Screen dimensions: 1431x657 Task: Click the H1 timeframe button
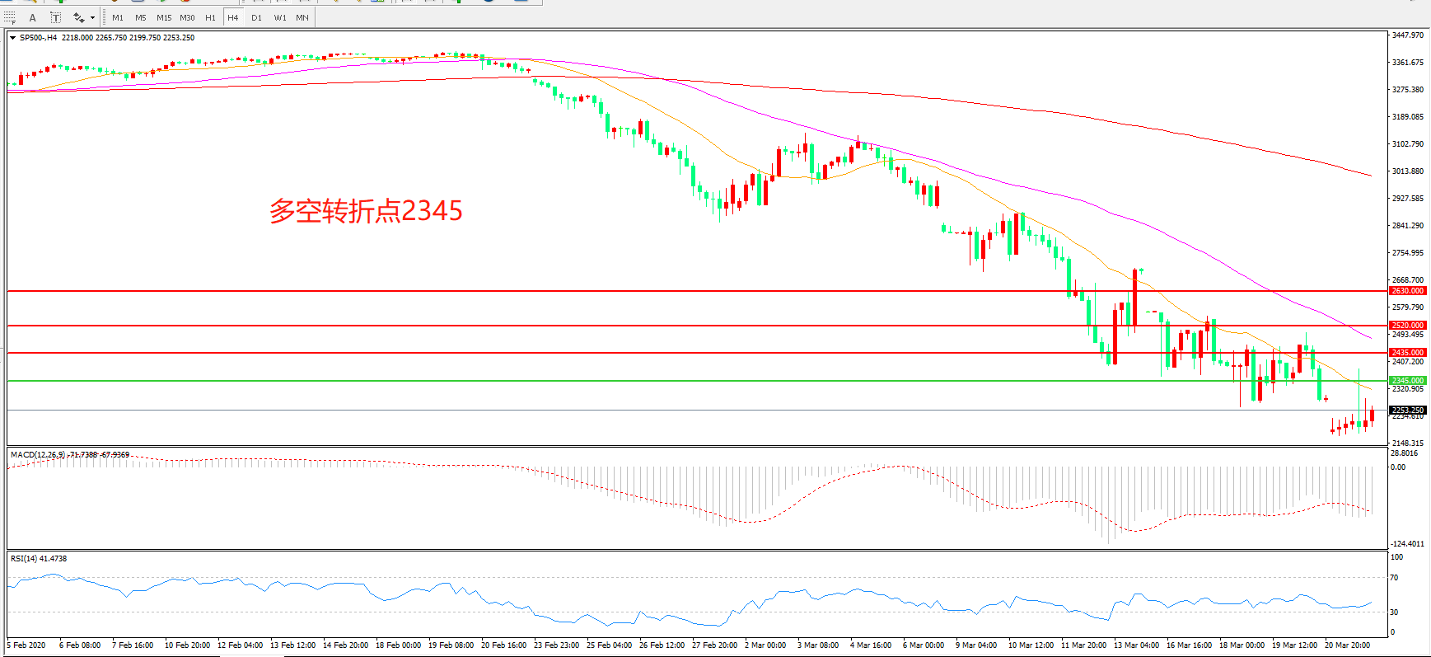[210, 17]
